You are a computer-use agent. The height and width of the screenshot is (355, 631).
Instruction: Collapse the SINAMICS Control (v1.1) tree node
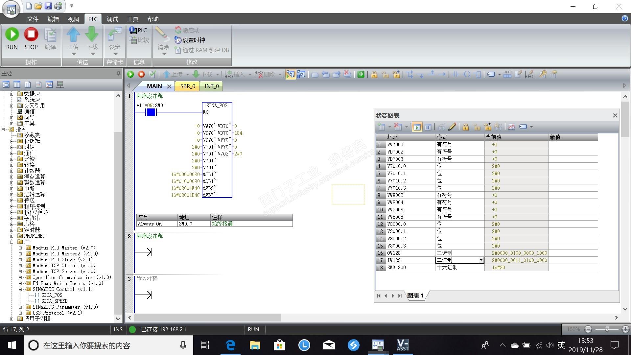tap(20, 289)
